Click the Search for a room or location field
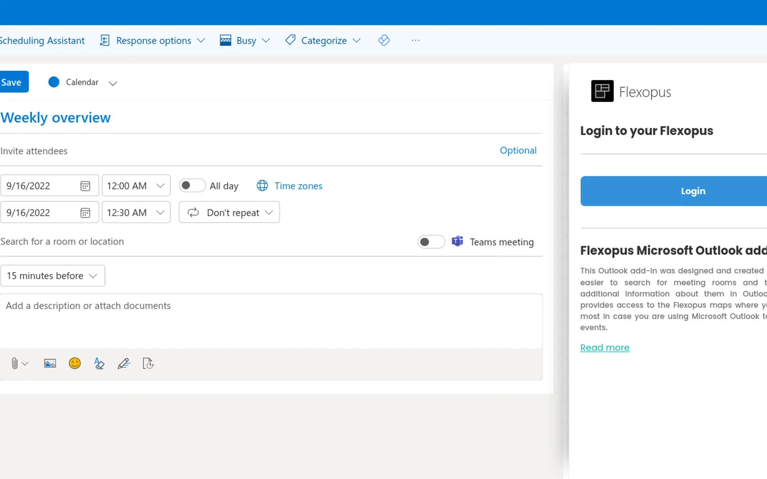This screenshot has width=767, height=479. point(206,241)
